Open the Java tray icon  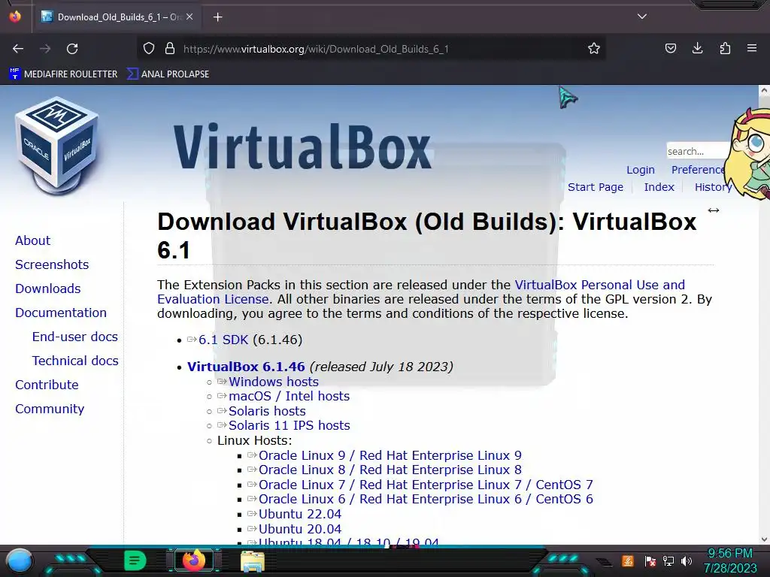[628, 560]
